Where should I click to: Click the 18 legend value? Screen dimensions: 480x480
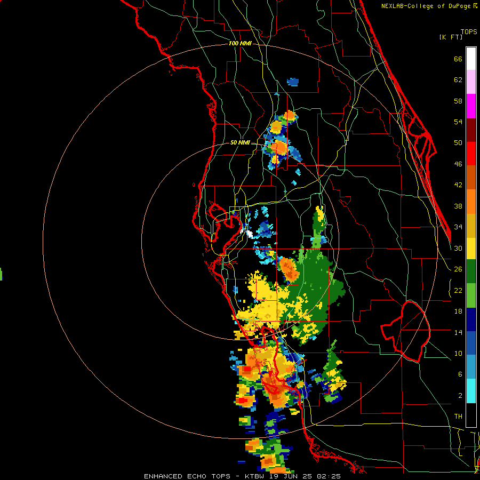click(x=458, y=311)
